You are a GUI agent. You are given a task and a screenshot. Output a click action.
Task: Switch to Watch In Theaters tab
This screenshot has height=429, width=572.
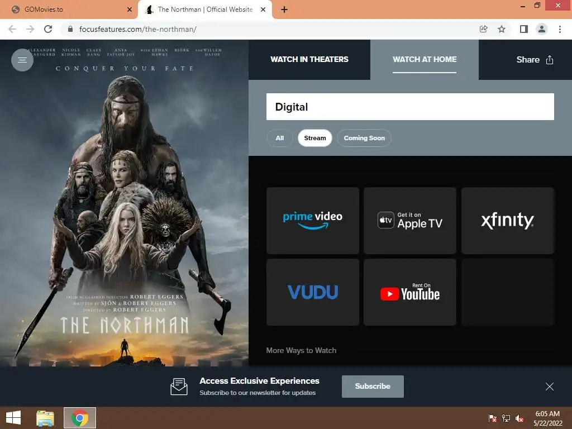309,59
